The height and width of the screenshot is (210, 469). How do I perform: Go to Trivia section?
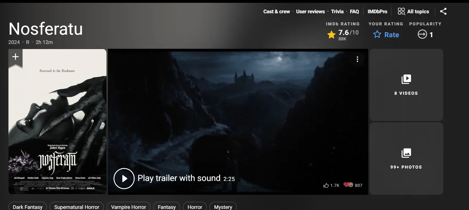click(x=337, y=12)
